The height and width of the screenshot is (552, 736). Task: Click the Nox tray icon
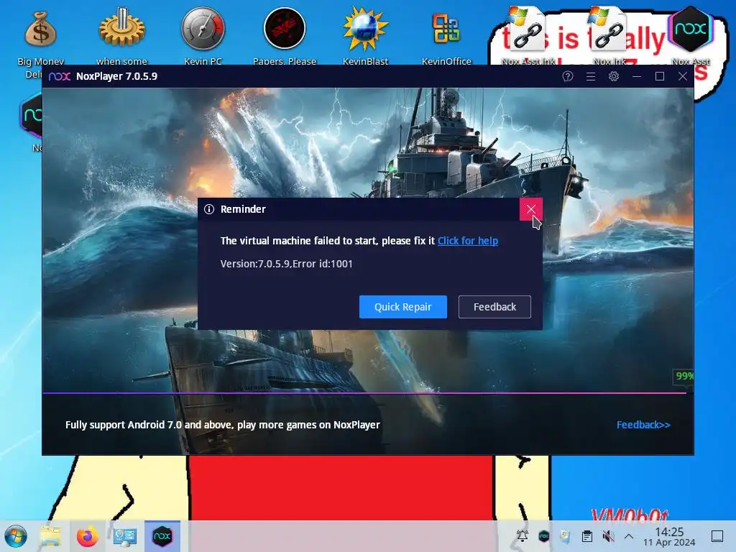coord(543,536)
